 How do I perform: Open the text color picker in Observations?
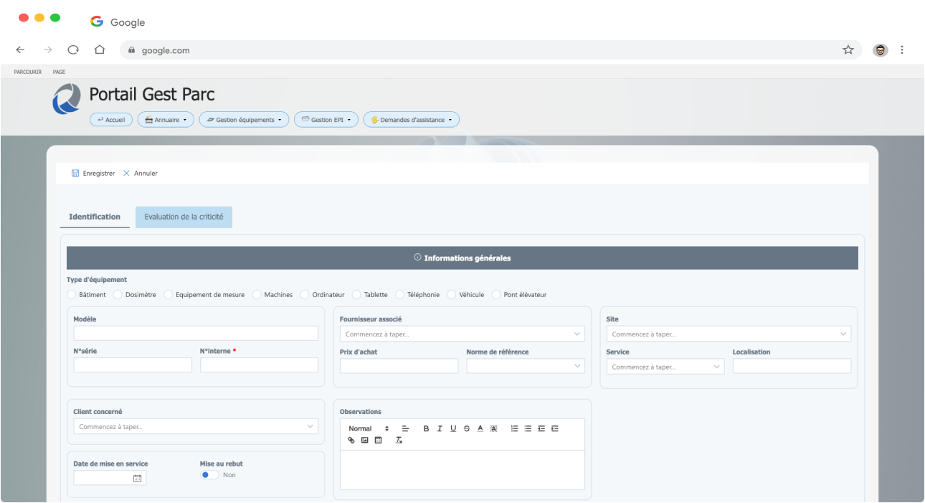pos(480,428)
